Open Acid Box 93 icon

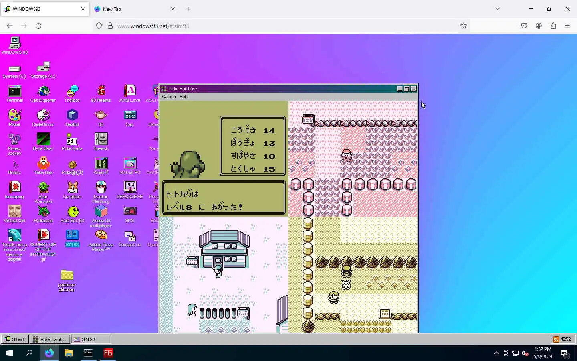pyautogui.click(x=72, y=215)
